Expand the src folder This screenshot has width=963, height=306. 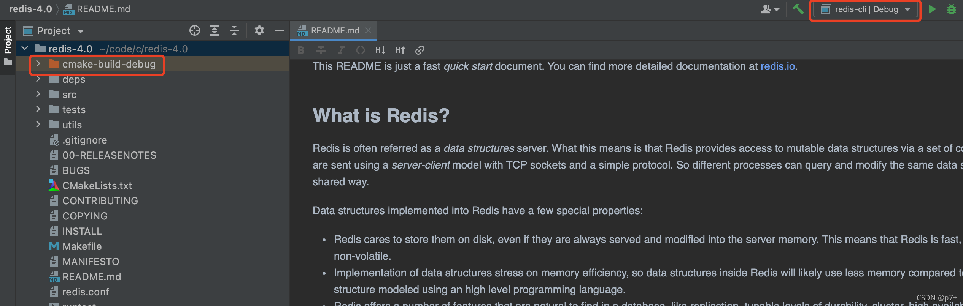[x=38, y=94]
